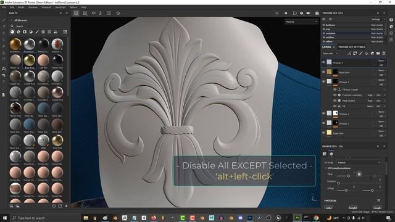Toggle Fill layer 2 visibility eye
The width and height of the screenshot is (395, 222).
coord(323,113)
